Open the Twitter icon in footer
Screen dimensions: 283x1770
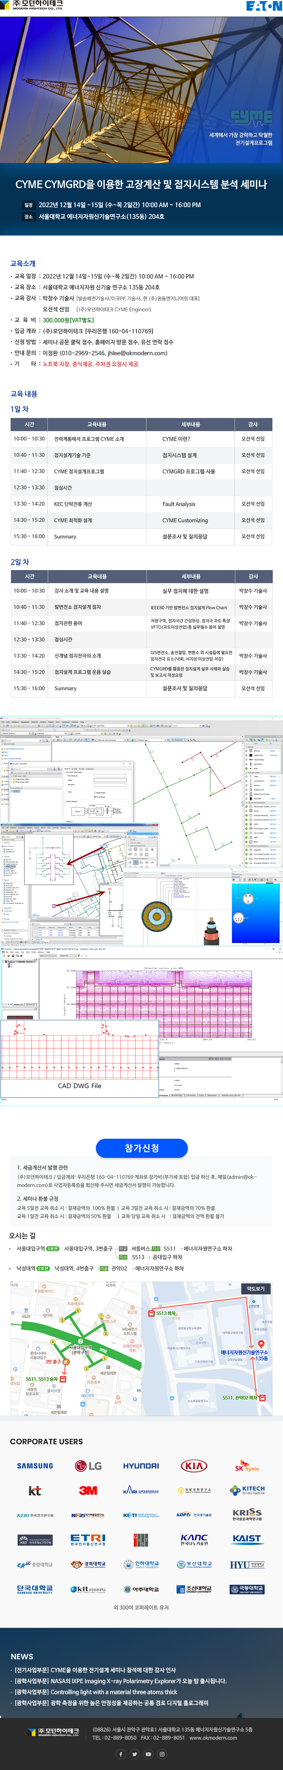pyautogui.click(x=135, y=1754)
